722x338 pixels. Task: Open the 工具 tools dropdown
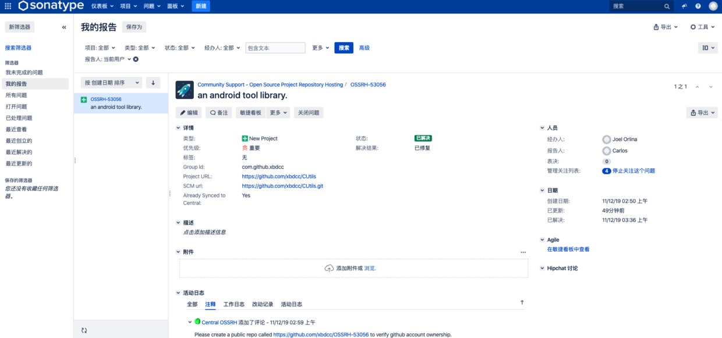pos(702,27)
